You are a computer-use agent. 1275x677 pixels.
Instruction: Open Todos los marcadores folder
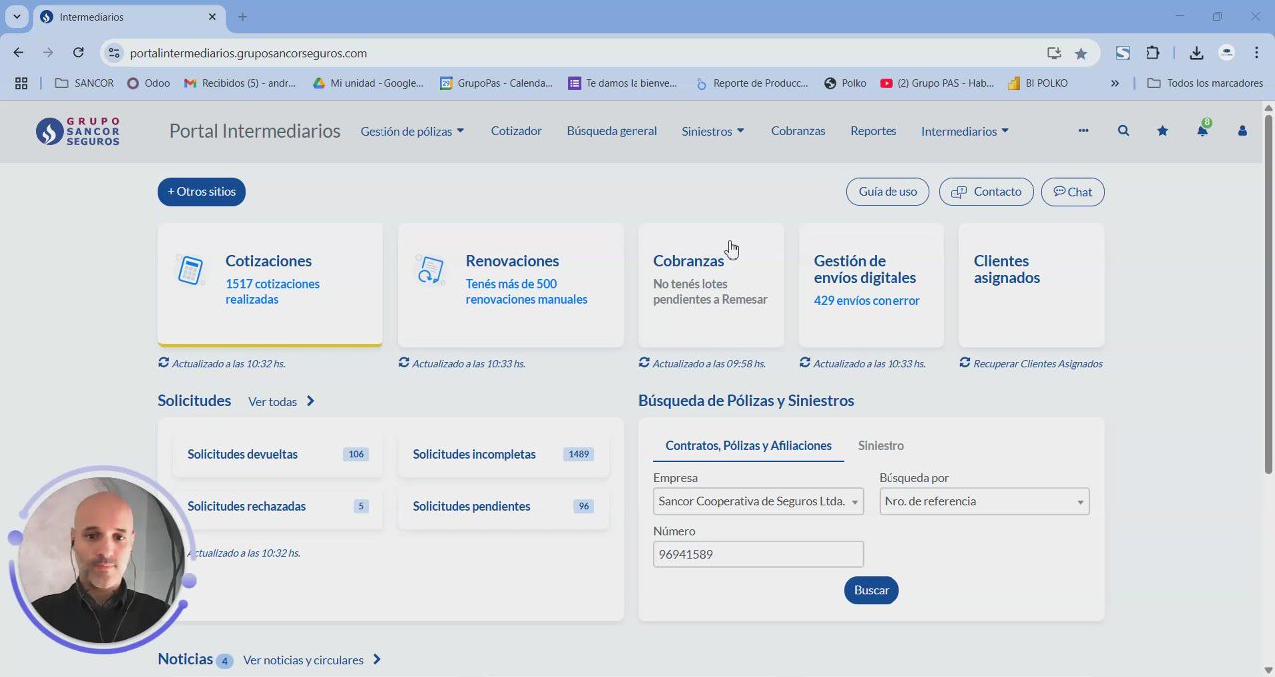(x=1205, y=83)
